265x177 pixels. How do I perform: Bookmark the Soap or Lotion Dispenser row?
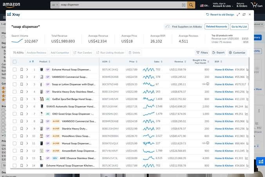click(22, 84)
